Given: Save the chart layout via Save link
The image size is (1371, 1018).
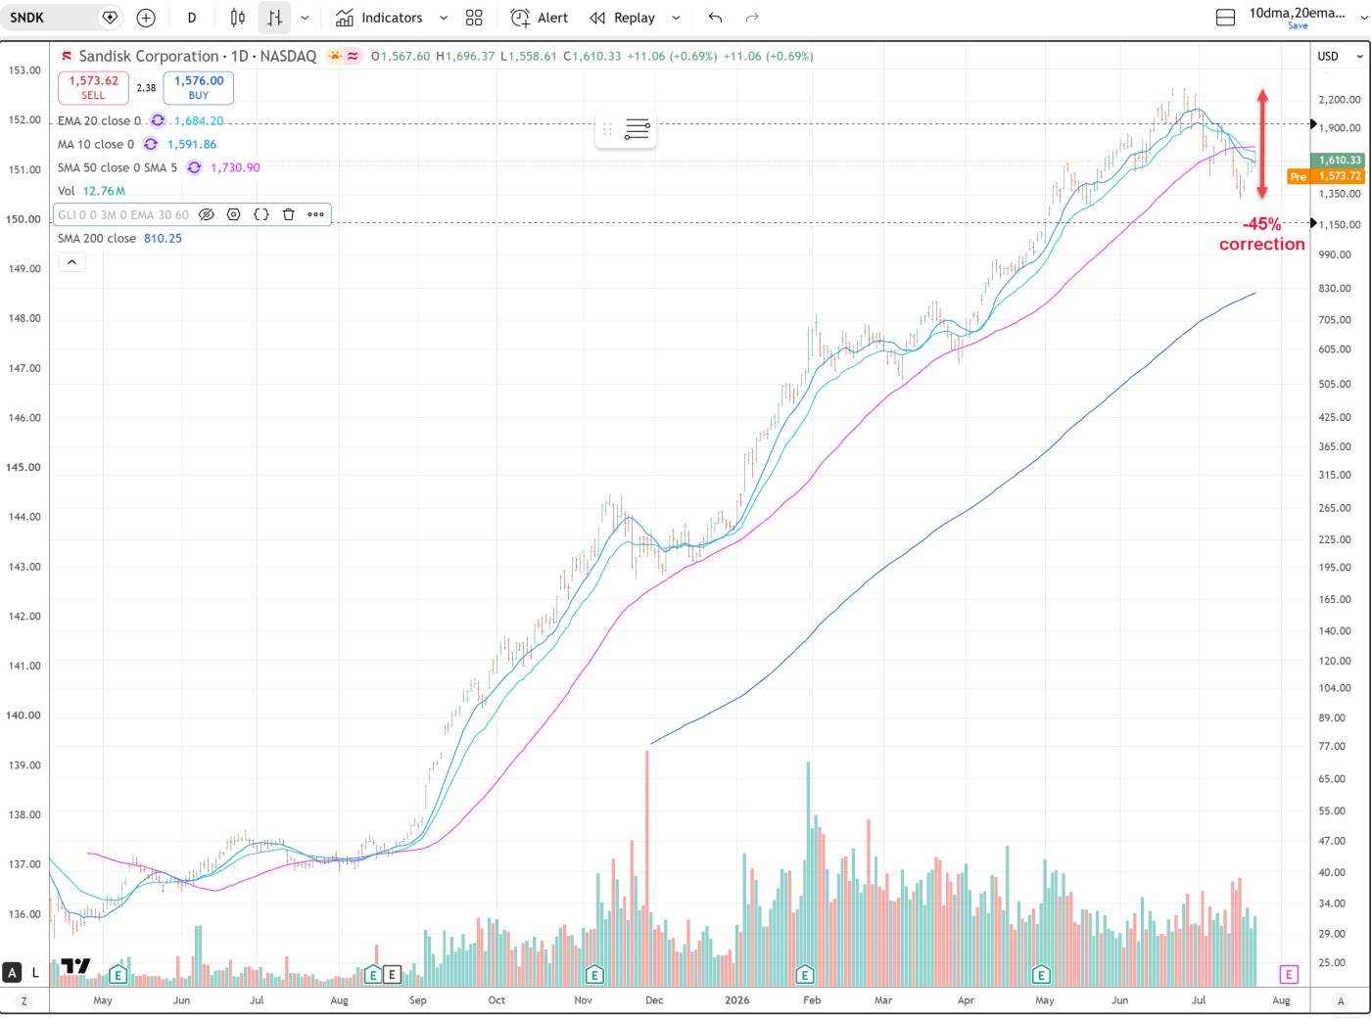Looking at the screenshot, I should [1298, 25].
